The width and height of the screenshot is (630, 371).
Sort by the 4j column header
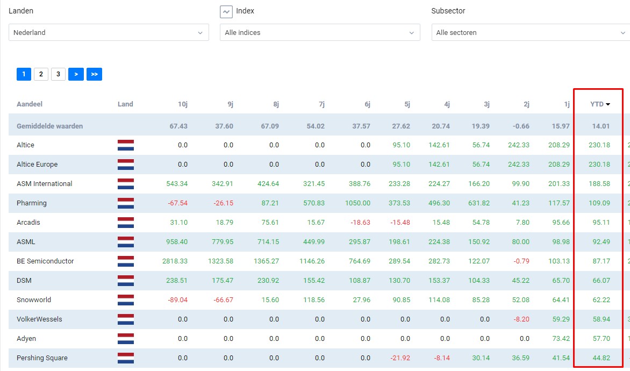click(447, 104)
